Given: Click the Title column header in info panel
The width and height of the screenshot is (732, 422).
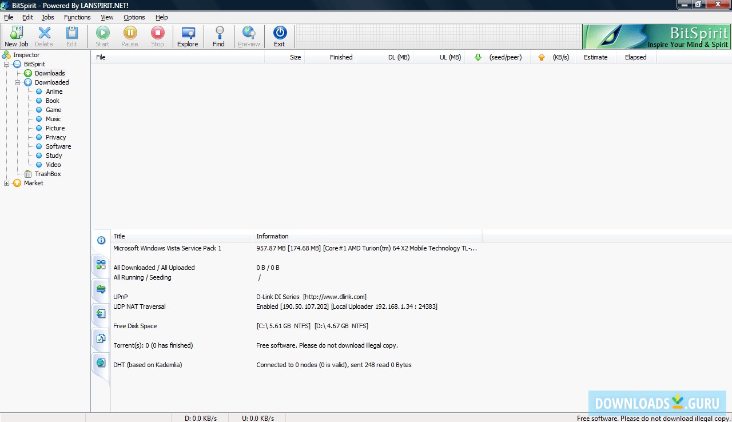Looking at the screenshot, I should tap(182, 236).
